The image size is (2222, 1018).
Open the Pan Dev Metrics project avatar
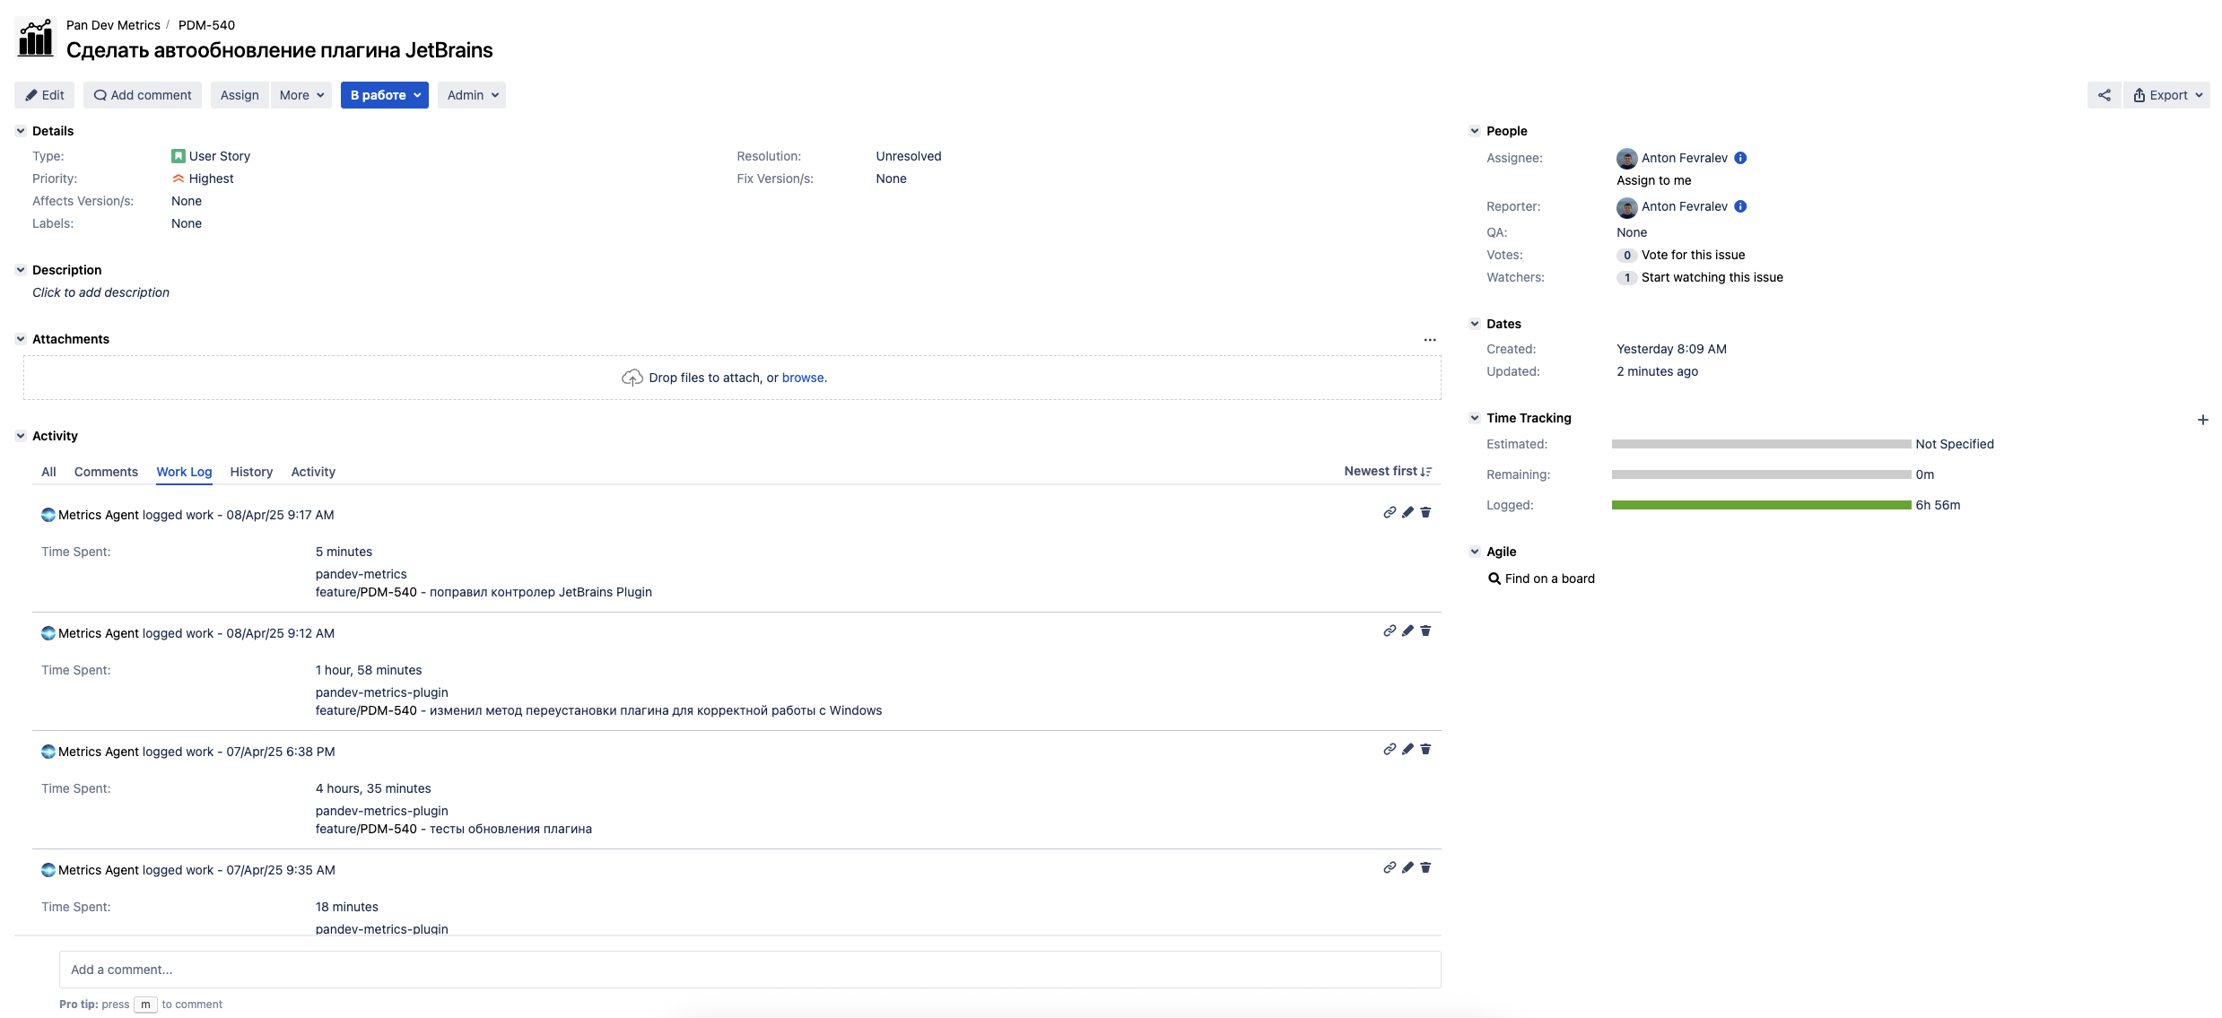click(36, 38)
